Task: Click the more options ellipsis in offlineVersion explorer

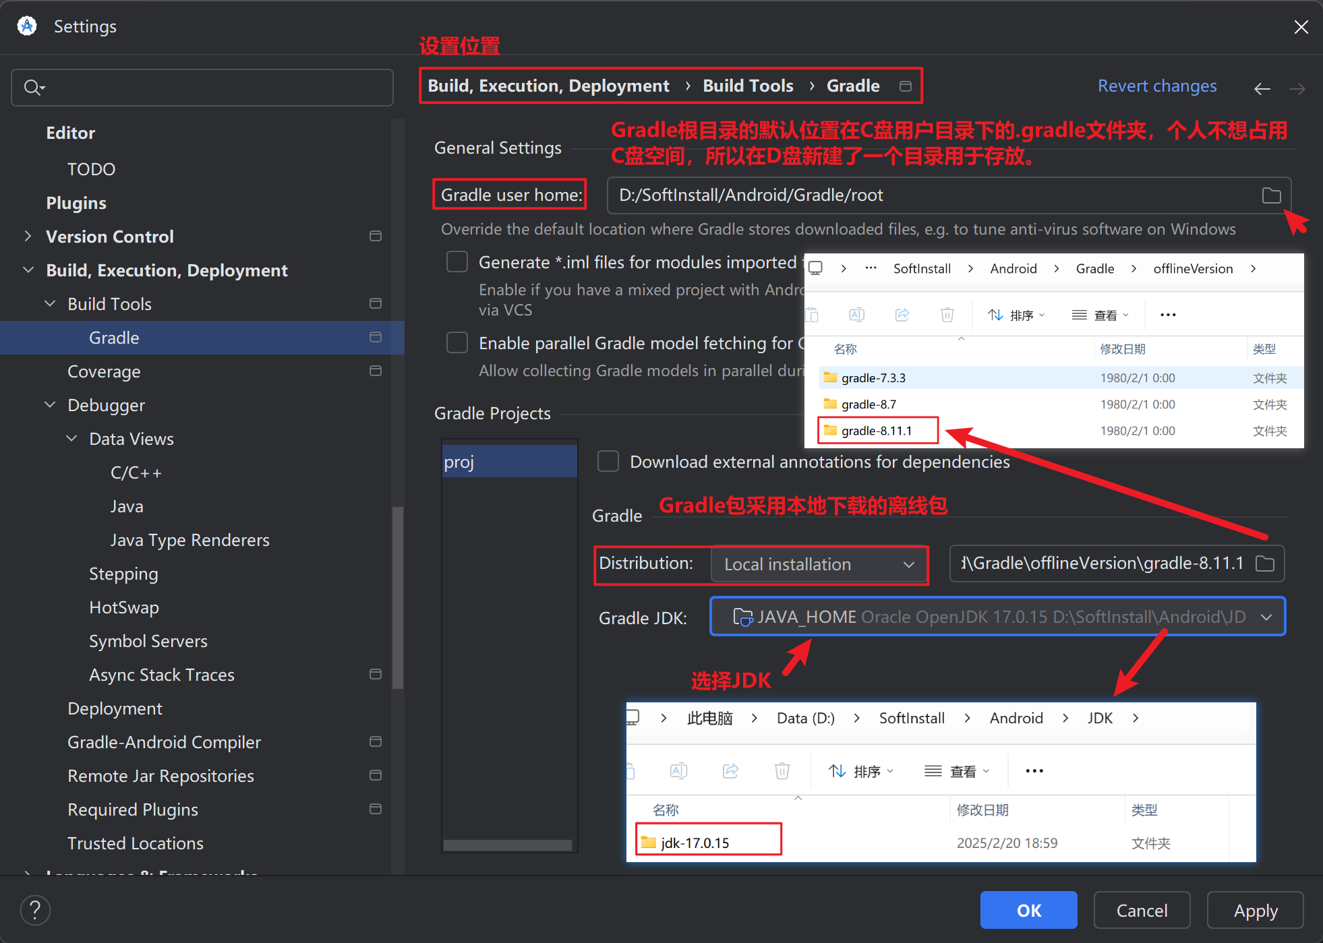Action: coord(1168,315)
